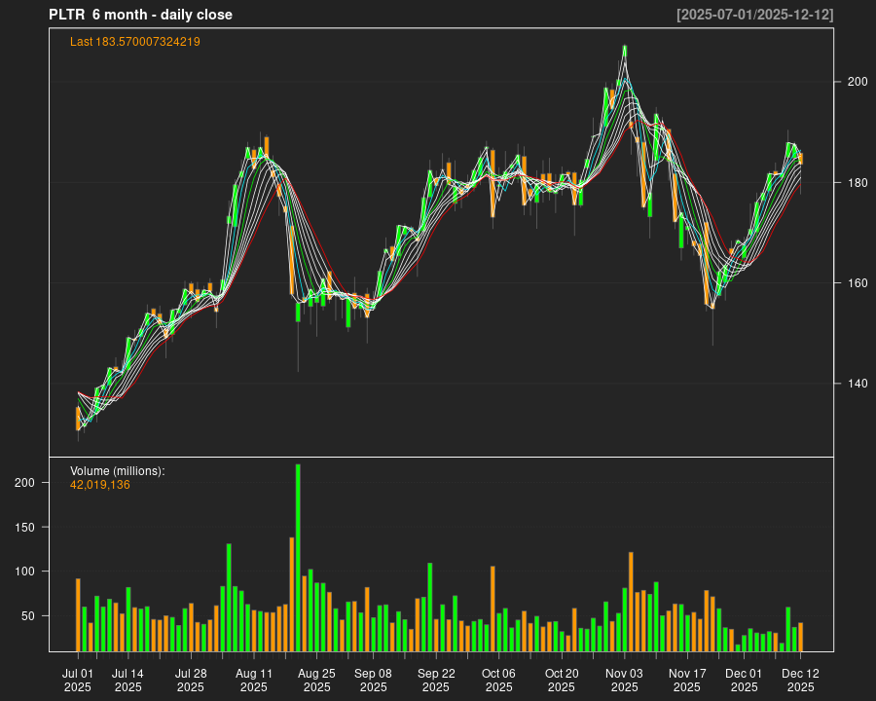Click the Volume (millions) label

[118, 471]
